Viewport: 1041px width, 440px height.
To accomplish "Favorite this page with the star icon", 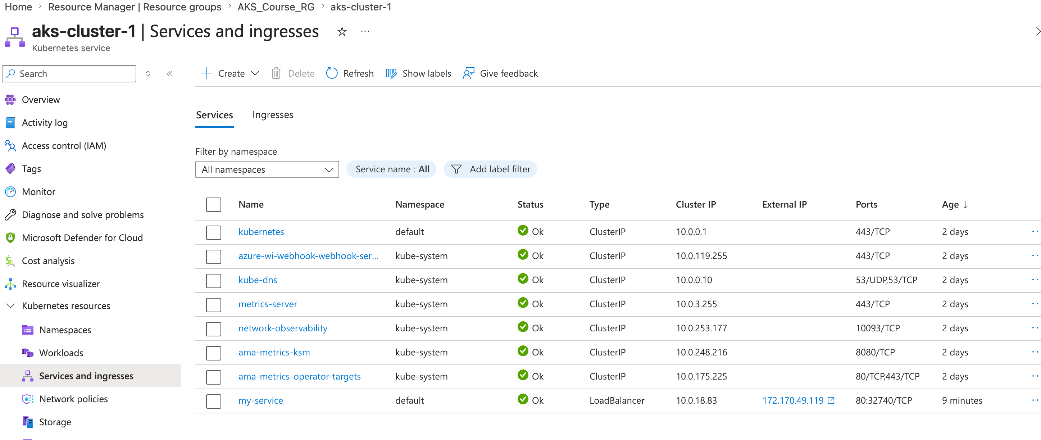I will click(342, 32).
